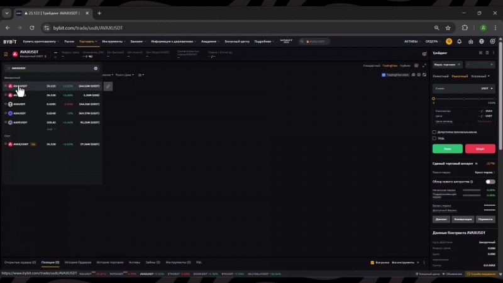Click the Перевести button
503x283 pixels.
(485, 219)
